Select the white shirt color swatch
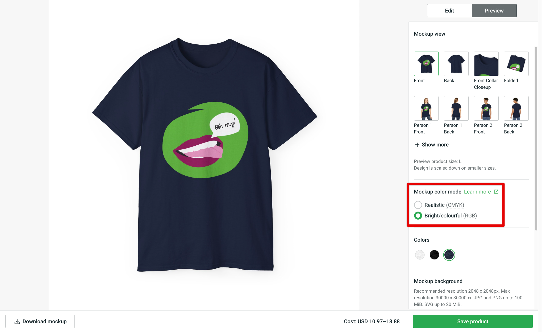 pyautogui.click(x=420, y=255)
